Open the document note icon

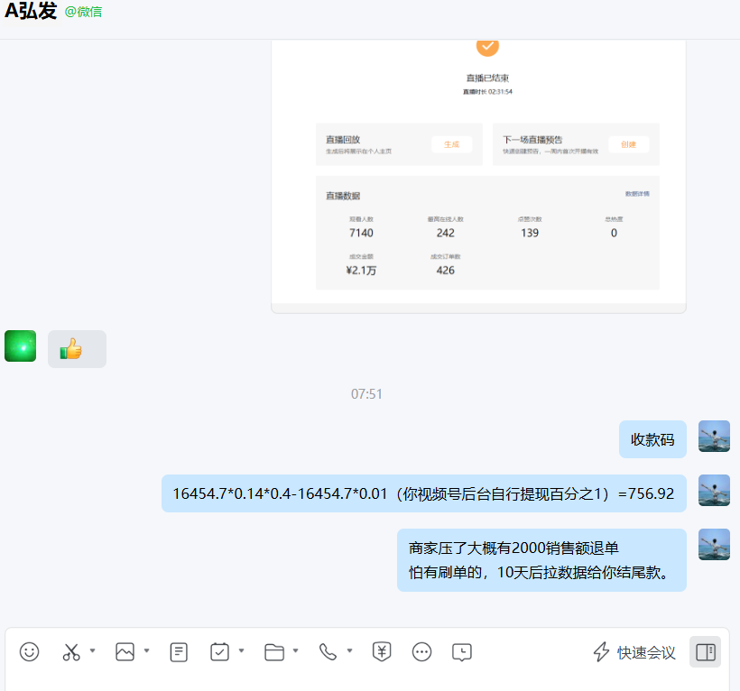[179, 652]
